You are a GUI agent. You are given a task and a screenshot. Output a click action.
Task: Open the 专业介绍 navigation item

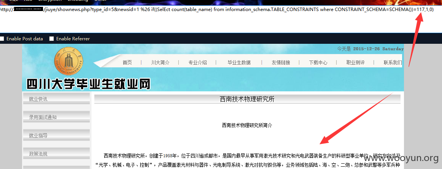point(197,63)
